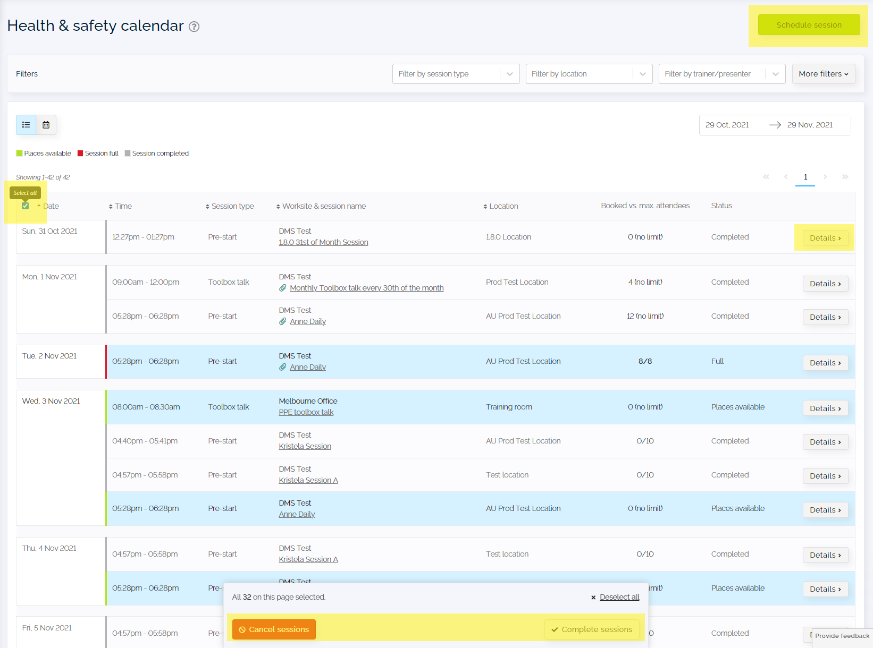
Task: Jump to last page double chevron
Action: click(845, 177)
